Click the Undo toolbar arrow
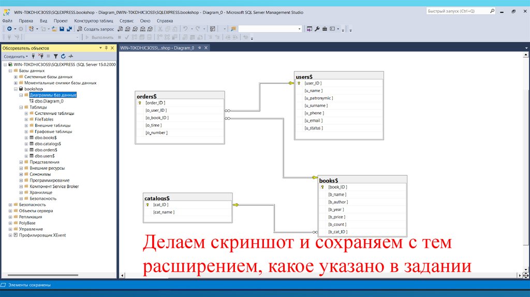The image size is (530, 297). click(185, 29)
